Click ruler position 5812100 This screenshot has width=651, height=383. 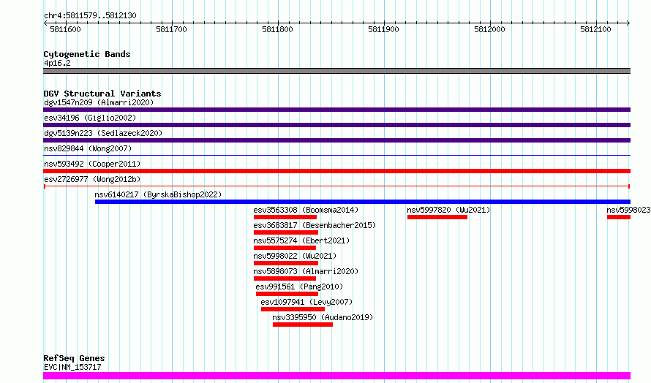596,29
